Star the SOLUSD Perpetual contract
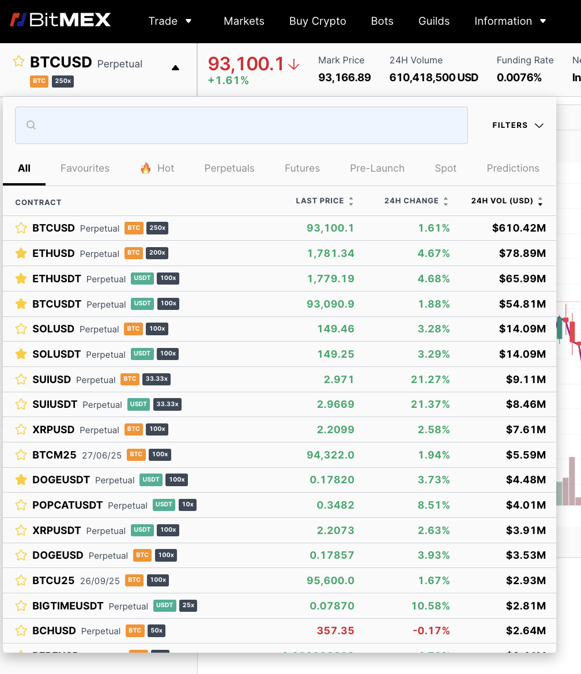Image resolution: width=581 pixels, height=674 pixels. pyautogui.click(x=21, y=329)
